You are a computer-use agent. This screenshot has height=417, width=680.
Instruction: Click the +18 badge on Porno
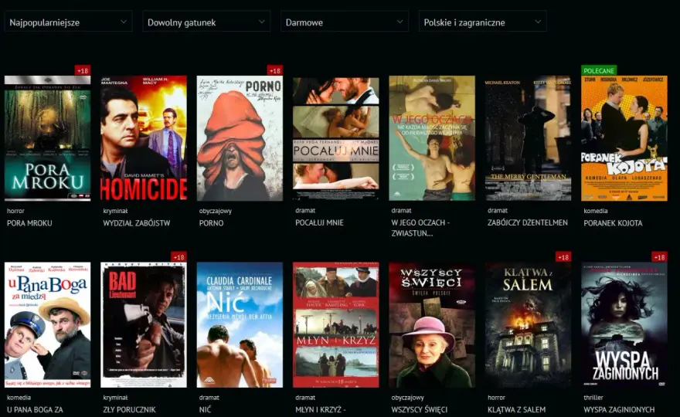coord(275,70)
